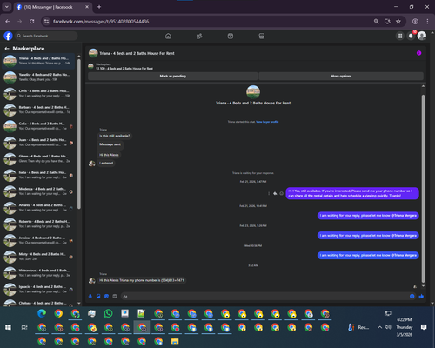Click the More options button
This screenshot has height=348, width=435.
tap(341, 76)
